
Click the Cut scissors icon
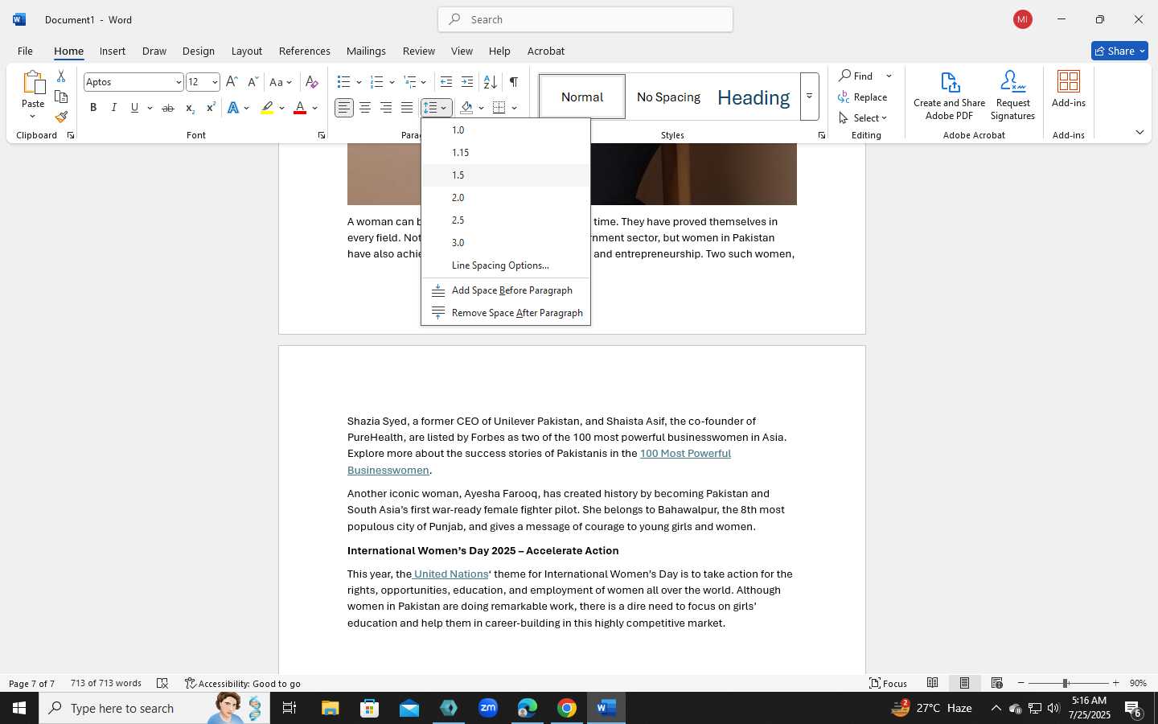click(x=61, y=76)
